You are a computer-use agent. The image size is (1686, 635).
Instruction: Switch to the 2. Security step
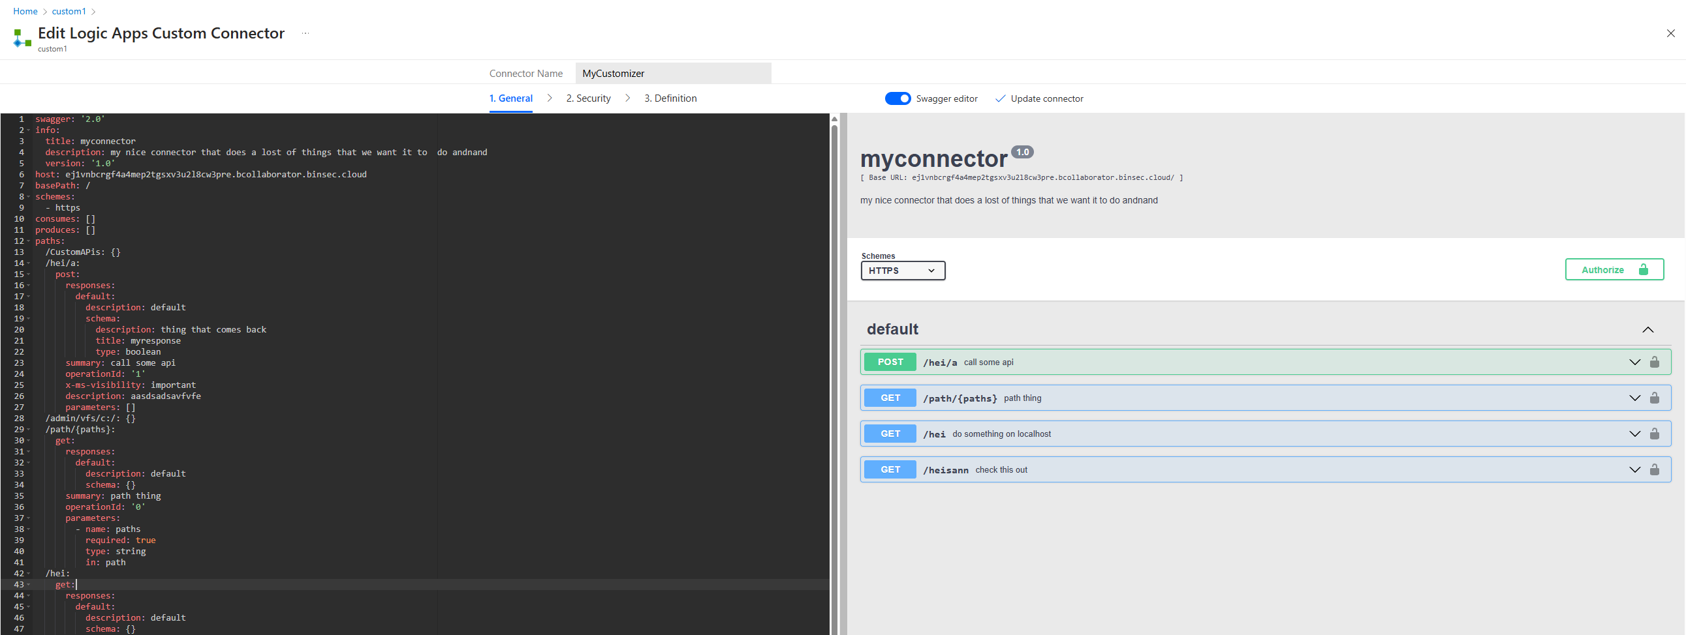tap(587, 98)
